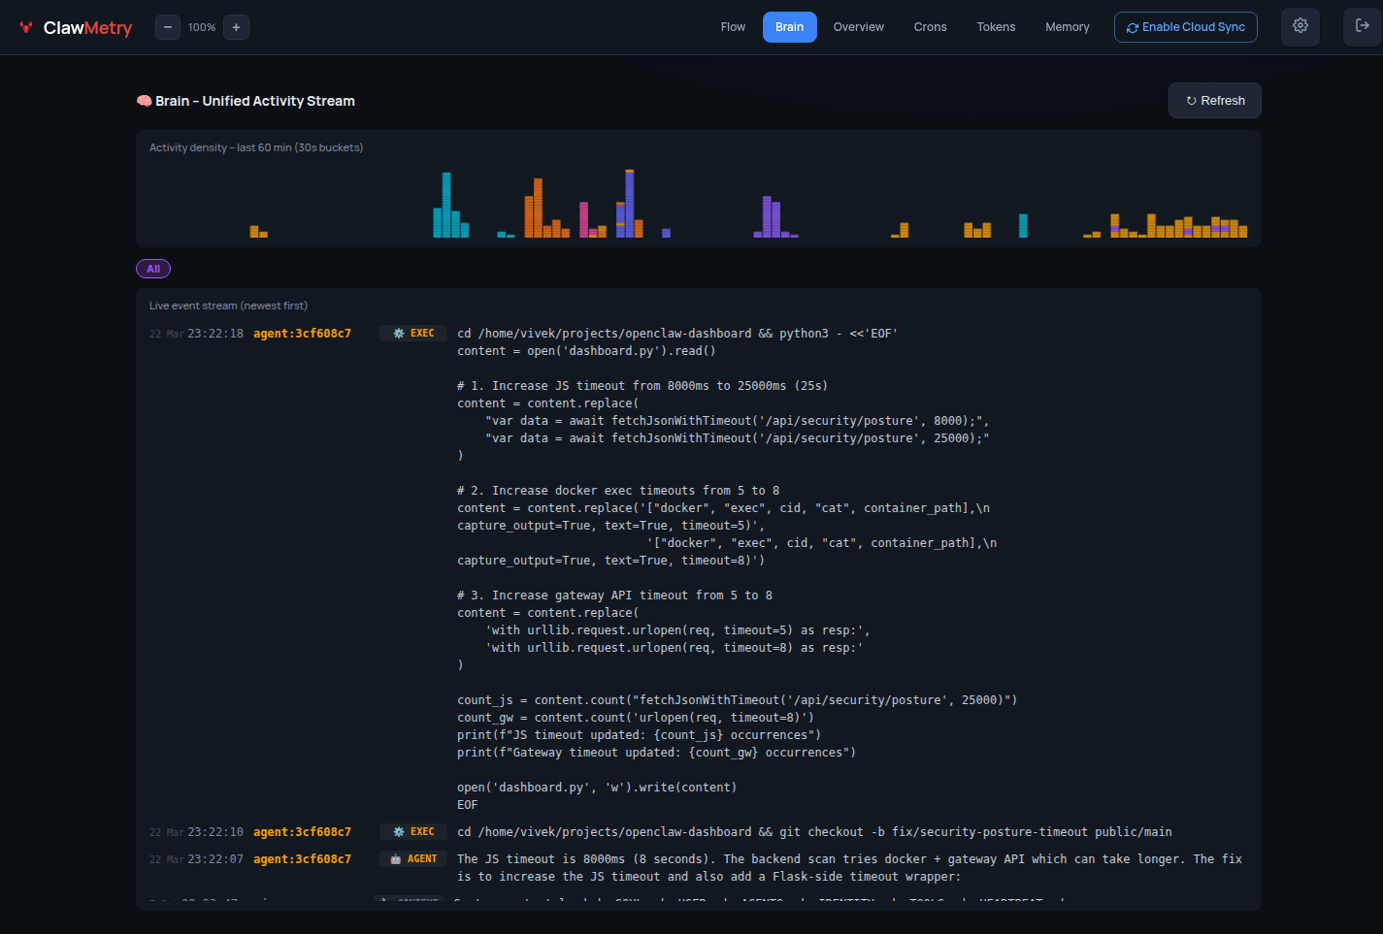Click the git checkout command text

[x=814, y=831]
